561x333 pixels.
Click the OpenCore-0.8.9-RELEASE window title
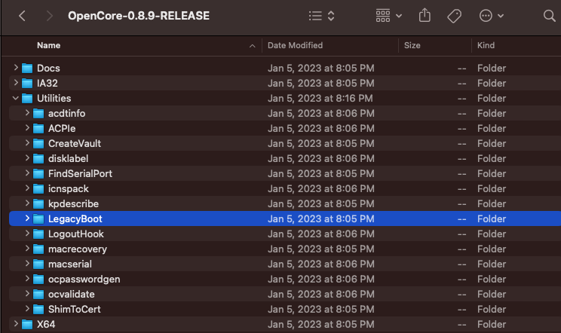(x=139, y=16)
